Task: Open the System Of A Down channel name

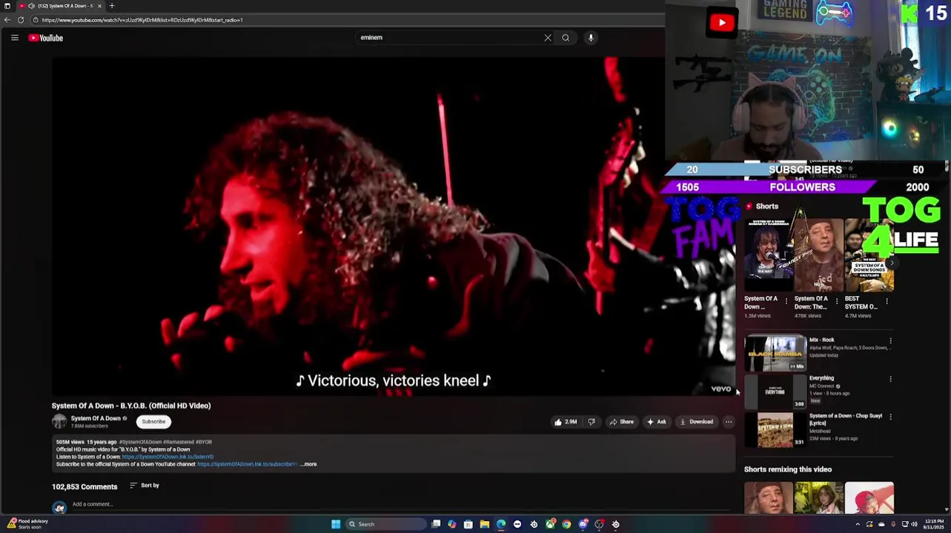Action: (96, 419)
